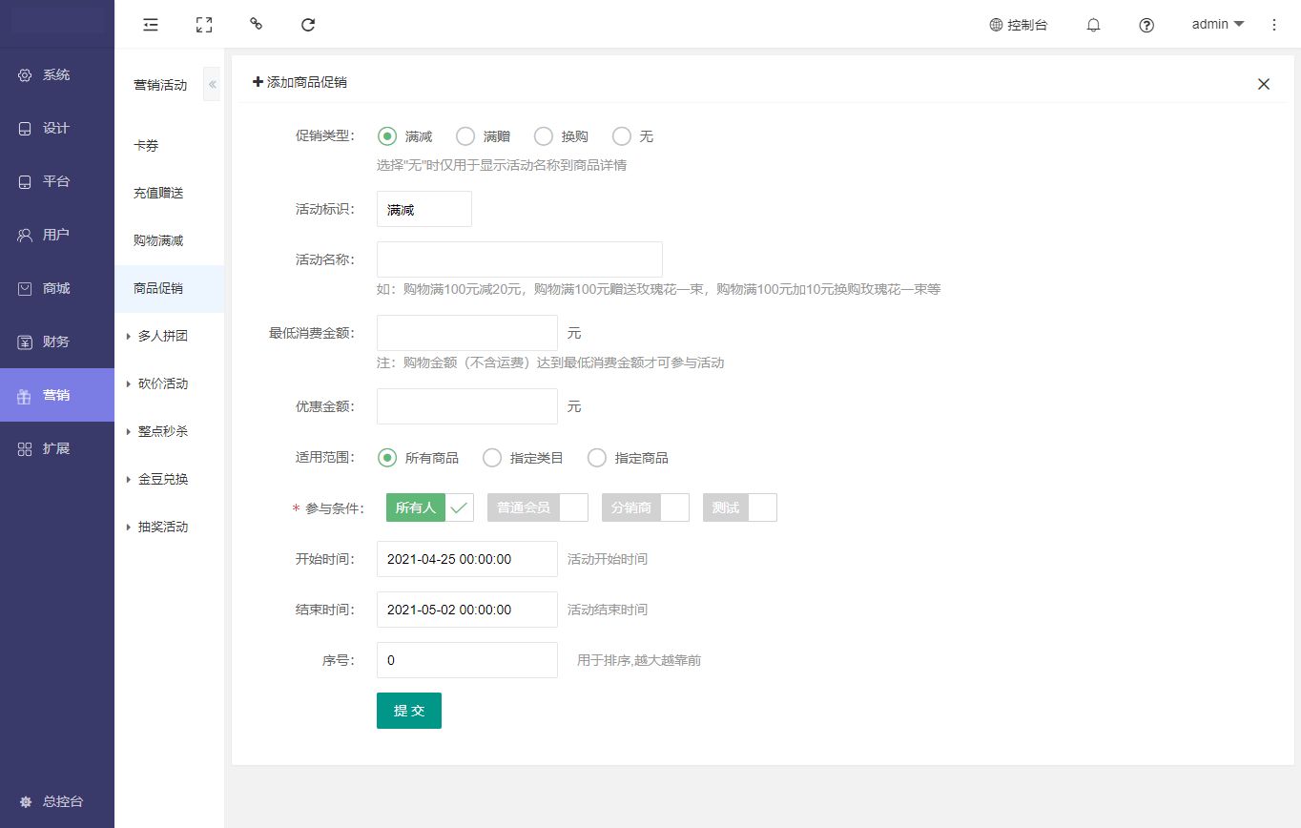
Task: Click the help question mark icon
Action: 1146,26
